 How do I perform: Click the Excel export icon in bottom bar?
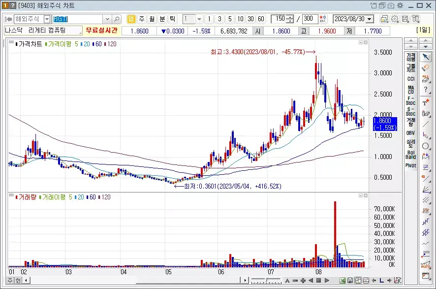pos(343,280)
